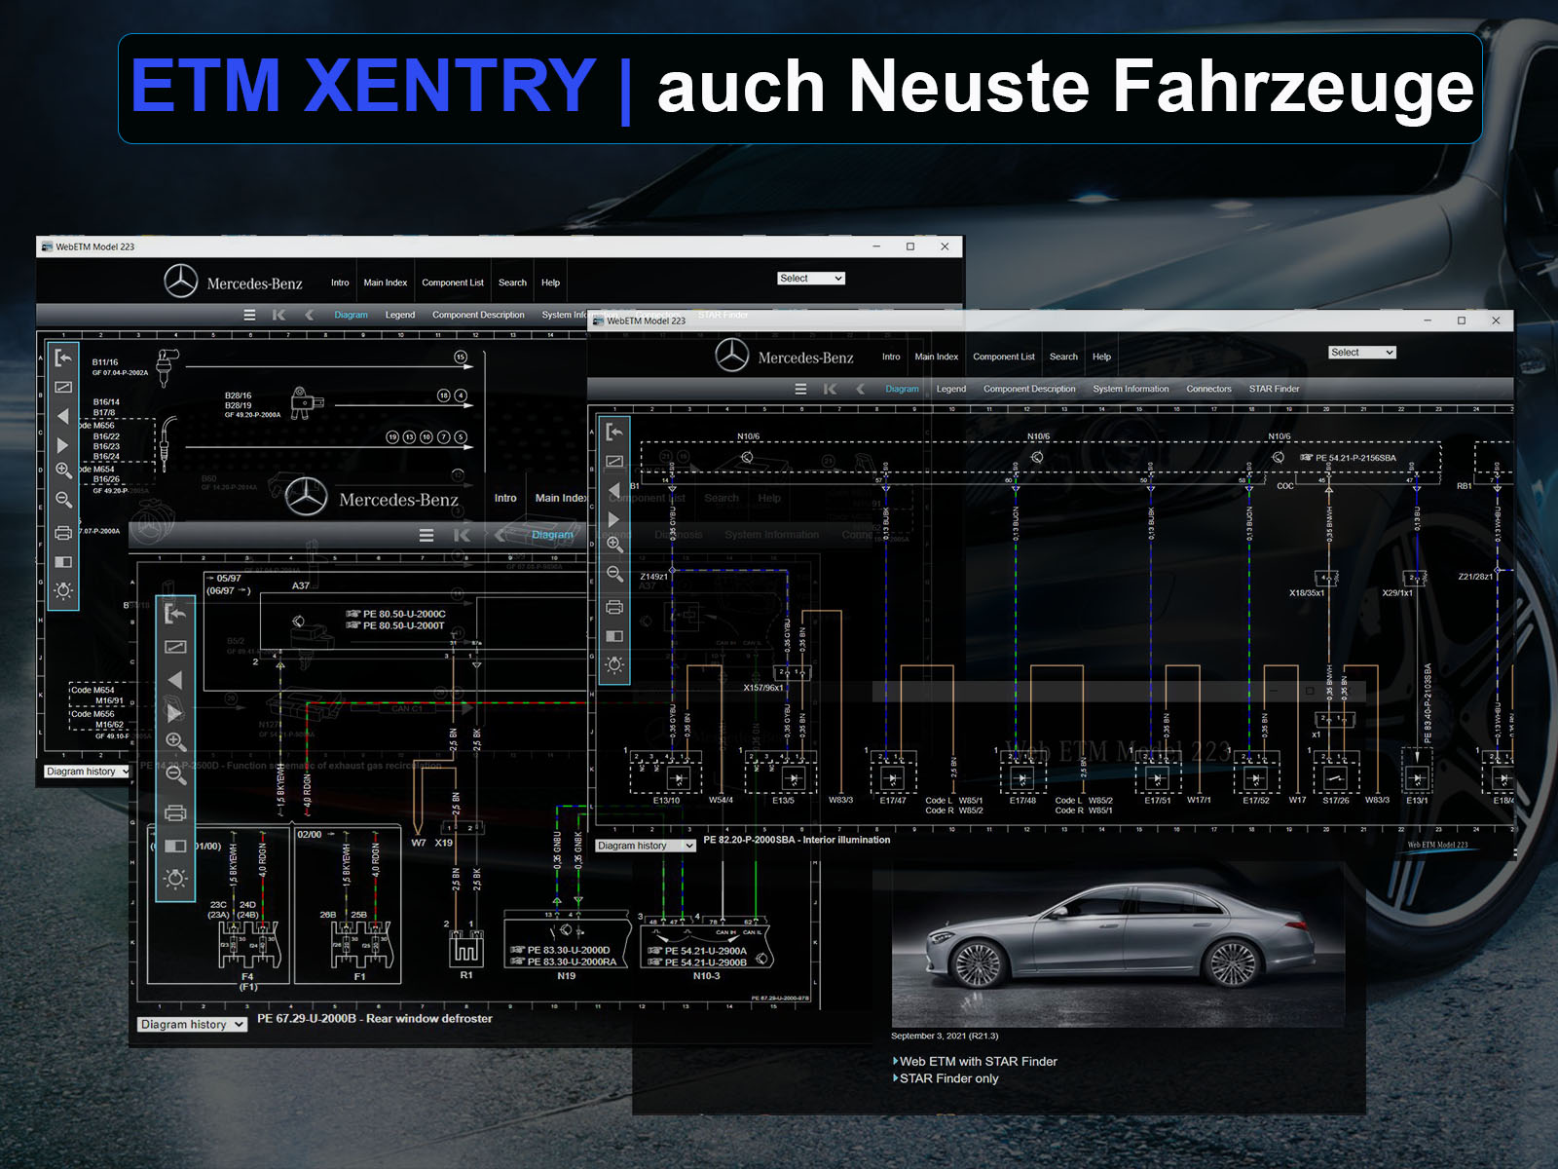Zoom out on interior illumination diagram
The width and height of the screenshot is (1558, 1169).
click(x=614, y=575)
